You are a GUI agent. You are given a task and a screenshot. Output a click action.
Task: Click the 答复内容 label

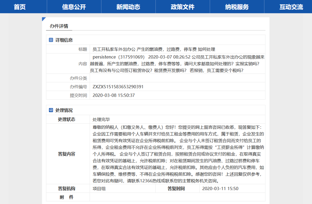point(67,154)
